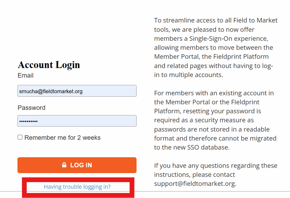Tick the Remember me for 2 weeks checkbox
Screen dimensions: 290x198
tap(20, 137)
